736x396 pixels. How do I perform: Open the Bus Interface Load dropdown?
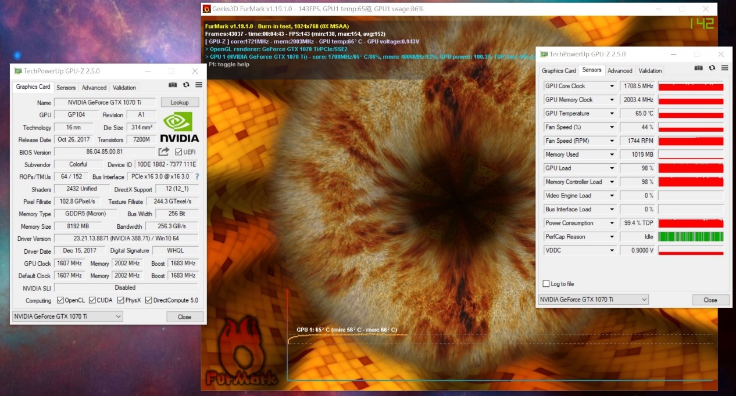(612, 209)
